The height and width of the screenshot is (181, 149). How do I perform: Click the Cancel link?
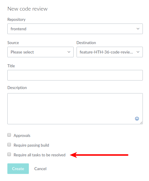40,169
